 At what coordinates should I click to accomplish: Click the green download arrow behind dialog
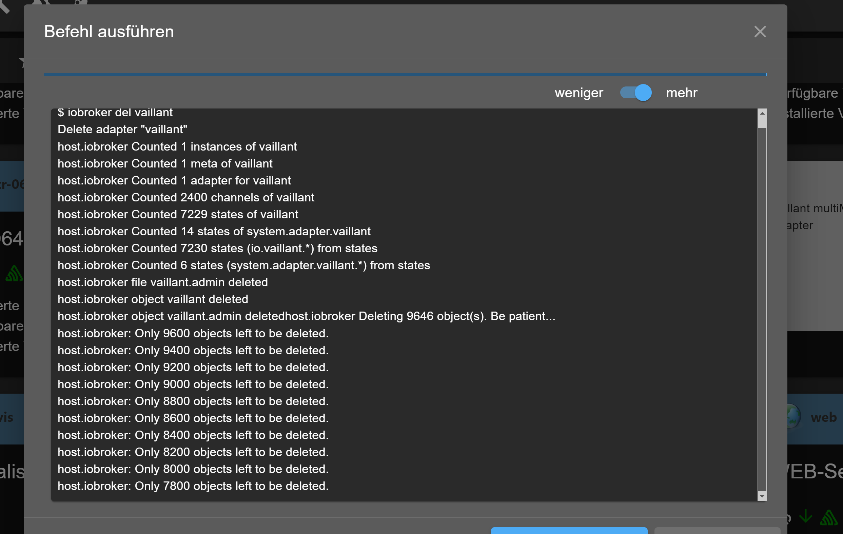tap(806, 516)
